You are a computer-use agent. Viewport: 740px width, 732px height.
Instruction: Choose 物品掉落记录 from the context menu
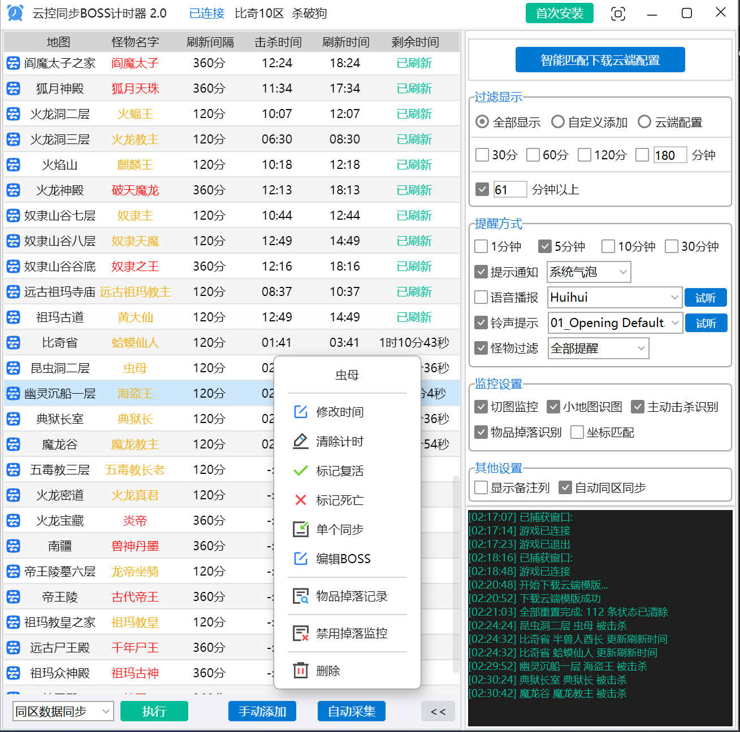click(x=347, y=596)
